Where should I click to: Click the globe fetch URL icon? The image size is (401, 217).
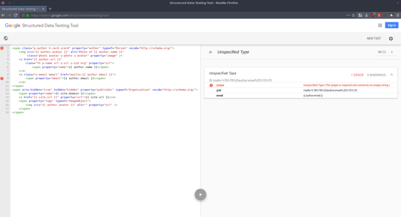[6, 38]
